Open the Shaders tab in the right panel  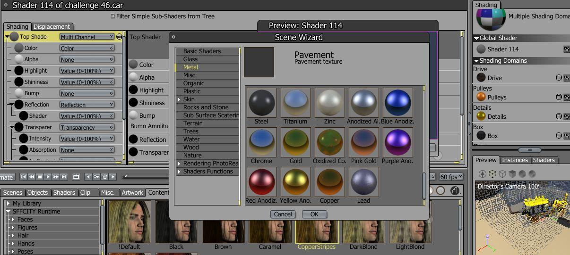point(544,160)
